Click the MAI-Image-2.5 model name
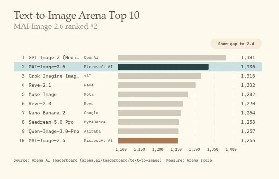The image size is (279, 179). coord(47,141)
